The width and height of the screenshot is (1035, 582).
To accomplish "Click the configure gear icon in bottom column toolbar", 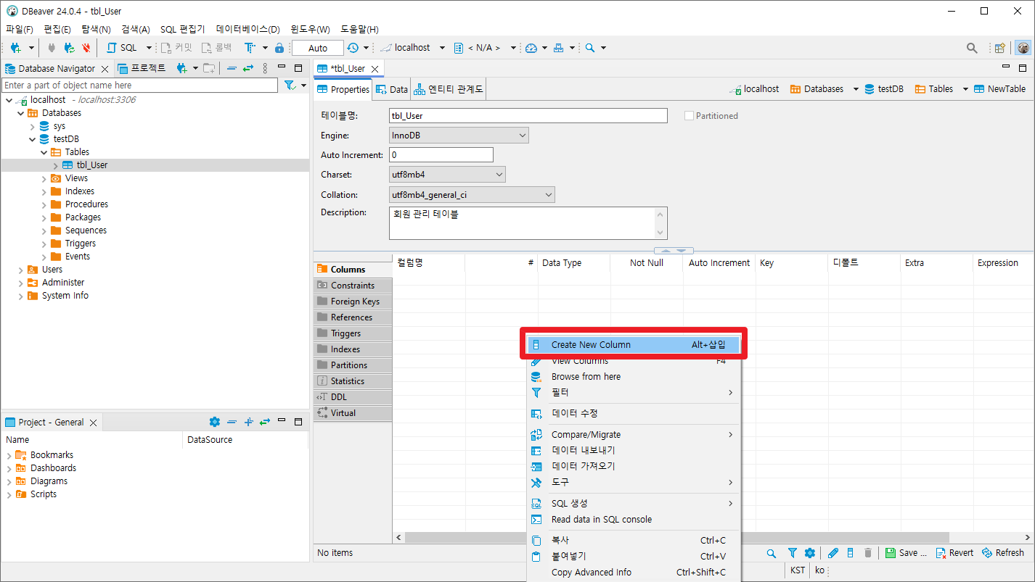I will tap(810, 553).
